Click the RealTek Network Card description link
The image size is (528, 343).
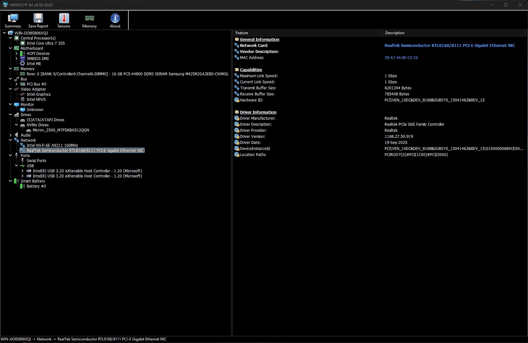[x=450, y=46]
